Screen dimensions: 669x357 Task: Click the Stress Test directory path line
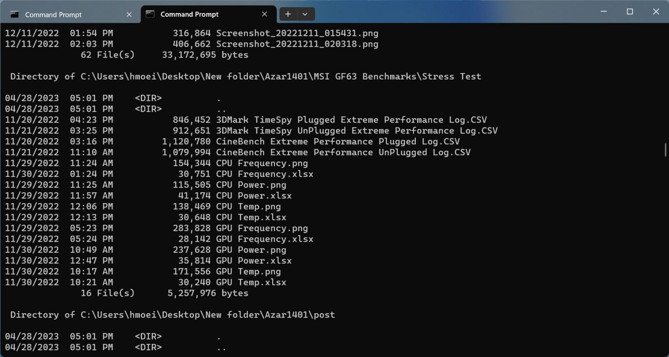pos(246,77)
